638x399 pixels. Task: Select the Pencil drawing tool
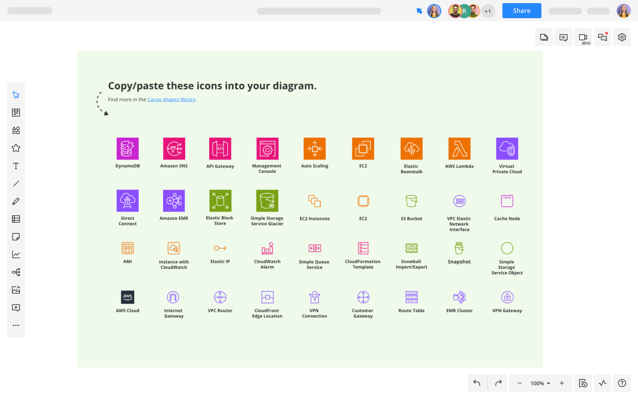pos(16,201)
